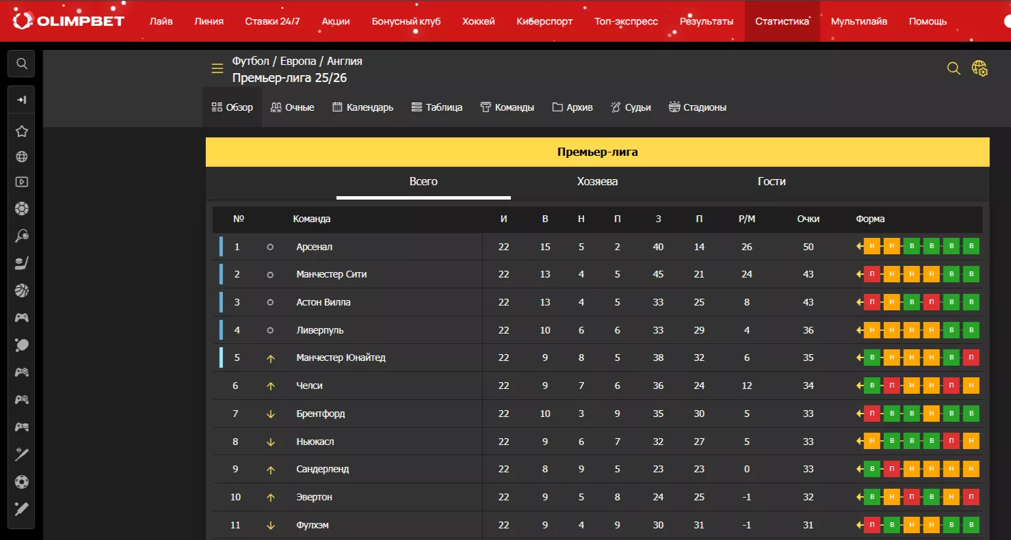Open the favorites star in sidebar

pyautogui.click(x=22, y=131)
